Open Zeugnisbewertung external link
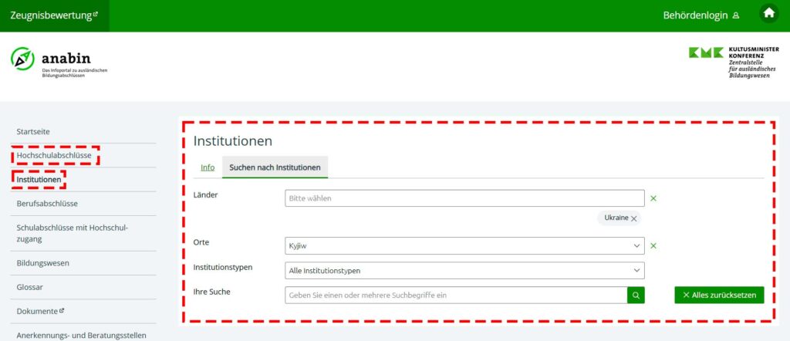The image size is (790, 341). point(54,15)
